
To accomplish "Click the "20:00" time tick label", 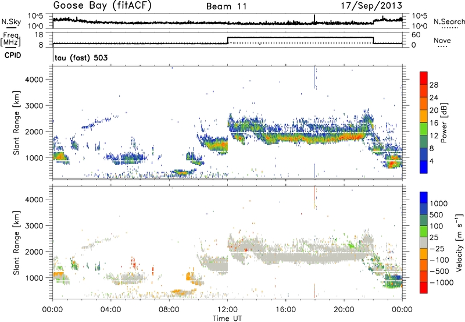I will tap(344, 310).
